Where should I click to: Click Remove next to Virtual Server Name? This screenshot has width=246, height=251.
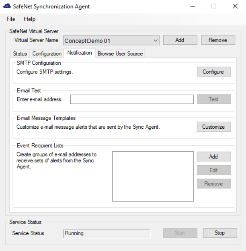[218, 40]
